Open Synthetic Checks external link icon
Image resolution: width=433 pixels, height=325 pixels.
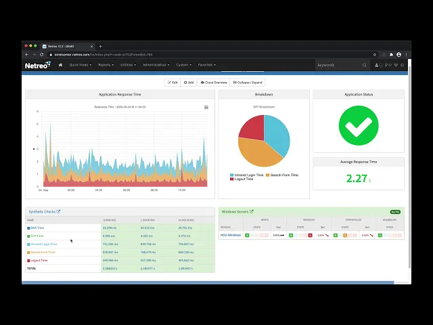click(x=58, y=211)
